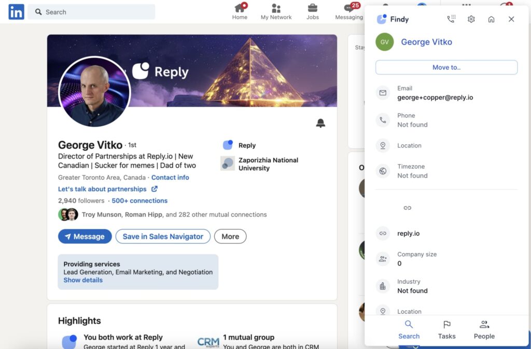
Task: Expand Providing services via Show details
Action: [x=82, y=280]
